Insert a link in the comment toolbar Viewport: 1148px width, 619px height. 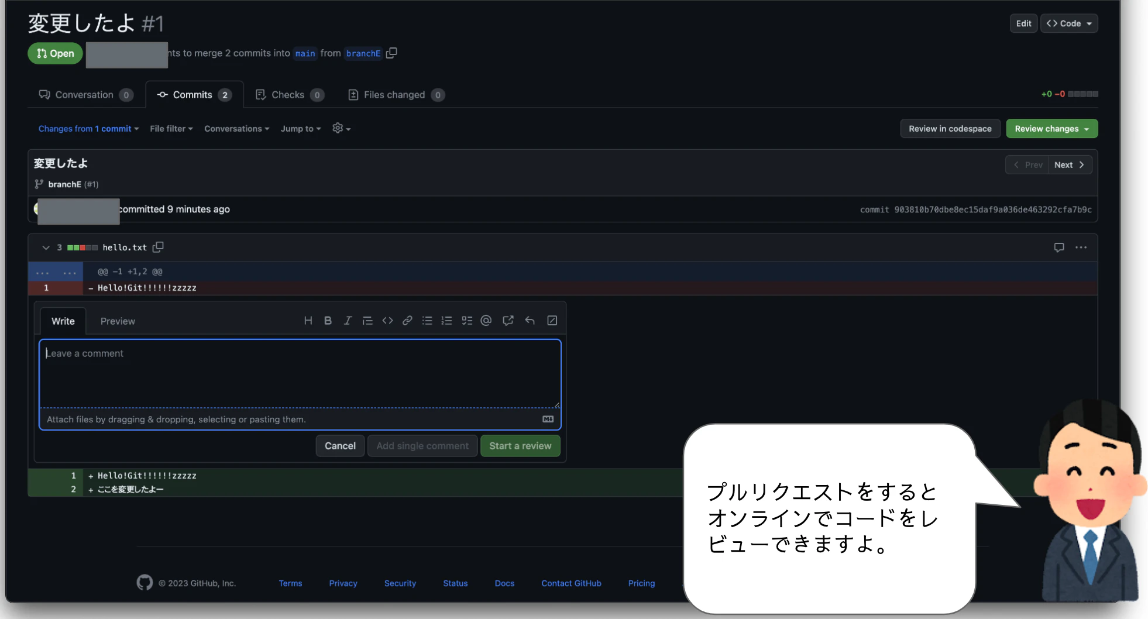407,321
